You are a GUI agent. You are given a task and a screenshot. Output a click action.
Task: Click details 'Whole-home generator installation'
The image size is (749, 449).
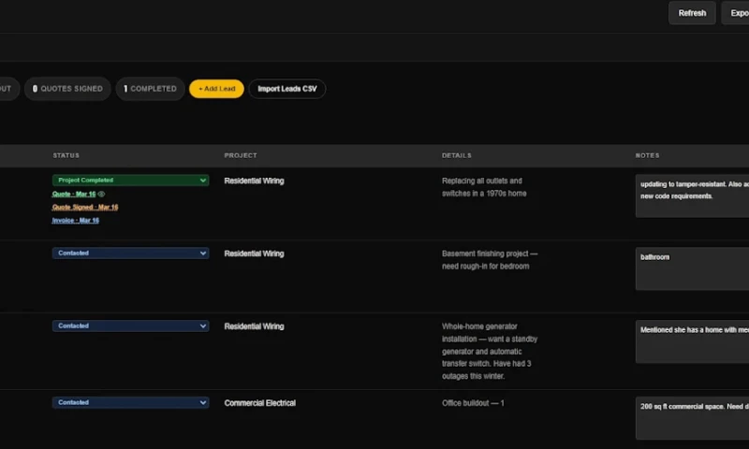point(490,351)
